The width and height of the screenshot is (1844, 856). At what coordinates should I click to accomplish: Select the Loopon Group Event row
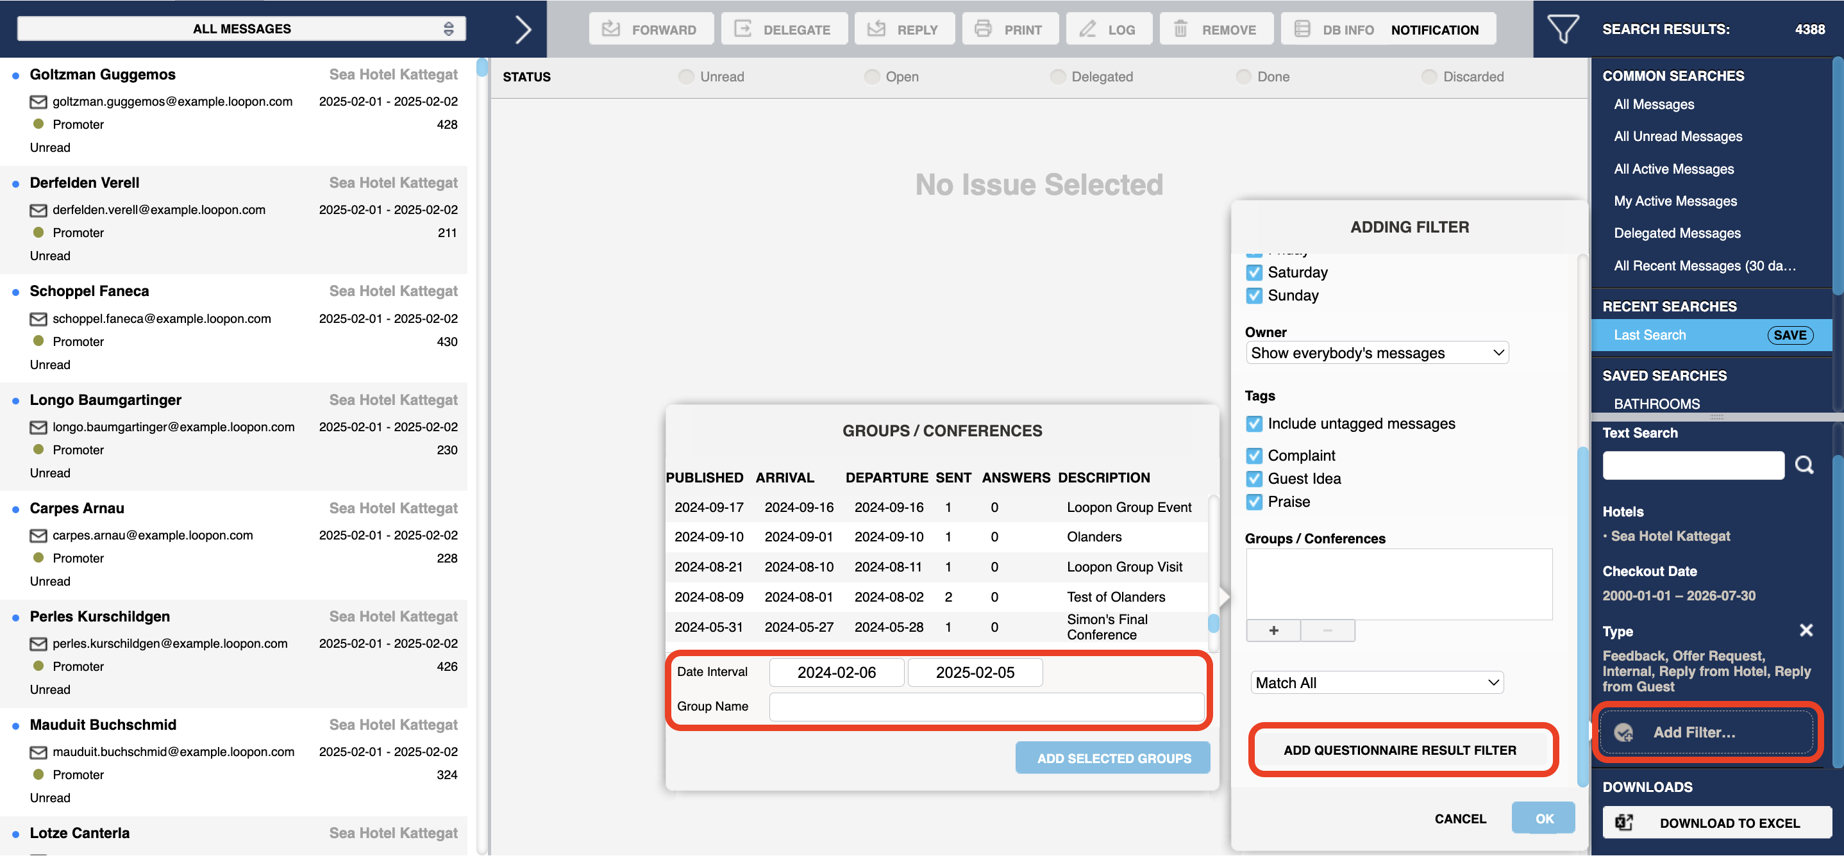936,507
